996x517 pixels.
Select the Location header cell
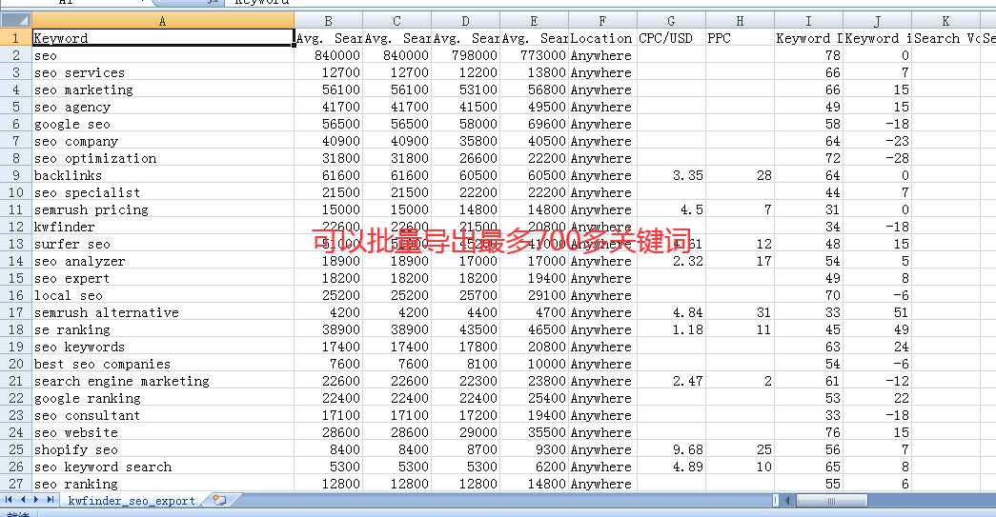[x=602, y=38]
